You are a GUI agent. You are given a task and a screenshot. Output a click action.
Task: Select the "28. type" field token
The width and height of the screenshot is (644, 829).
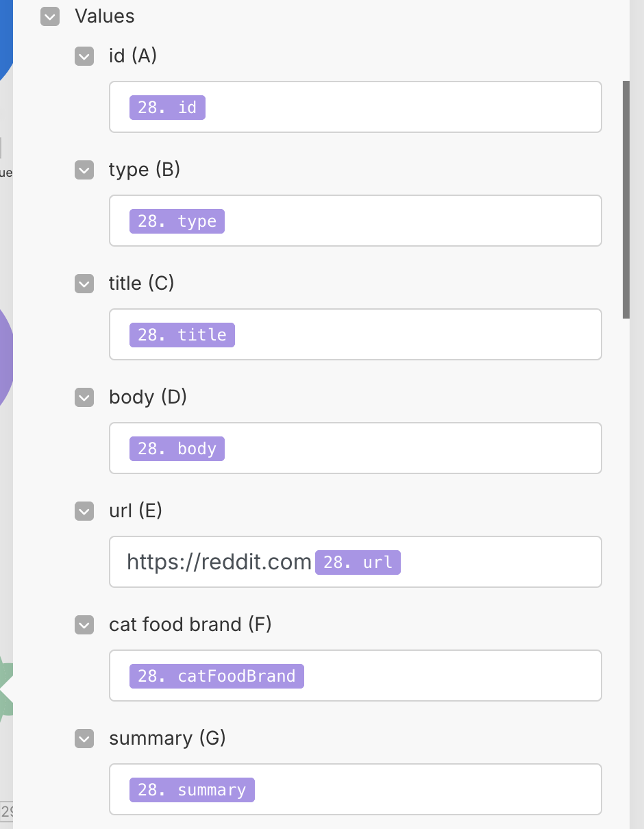177,221
